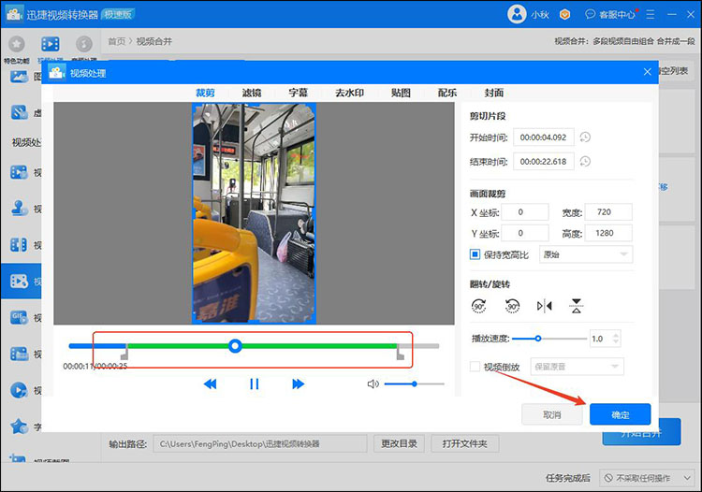Click the timeline playhead circle
702x492 pixels.
(235, 346)
